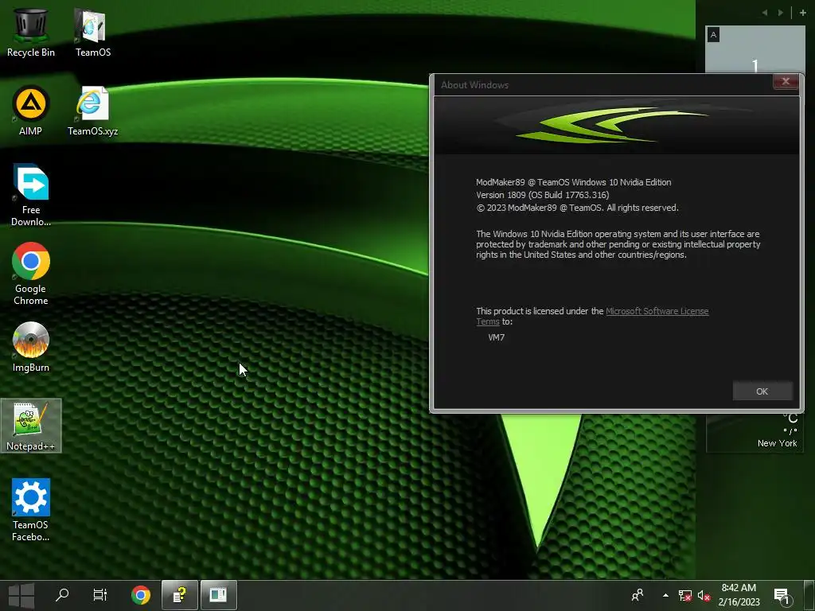Image resolution: width=815 pixels, height=611 pixels.
Task: Click the calendar gadget showing 1
Action: tap(755, 50)
